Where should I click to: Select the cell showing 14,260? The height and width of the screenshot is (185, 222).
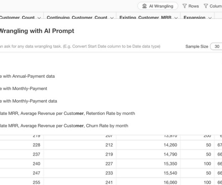point(148,145)
